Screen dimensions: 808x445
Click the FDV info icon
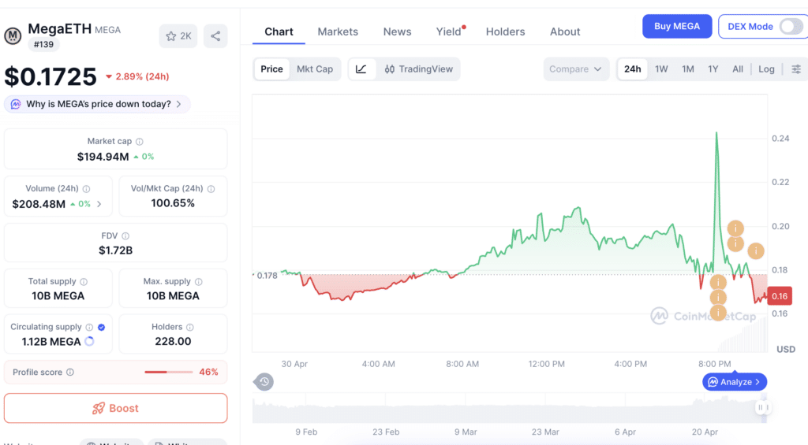[x=125, y=236]
